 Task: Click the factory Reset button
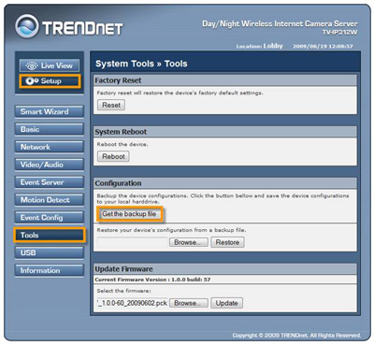[x=111, y=105]
